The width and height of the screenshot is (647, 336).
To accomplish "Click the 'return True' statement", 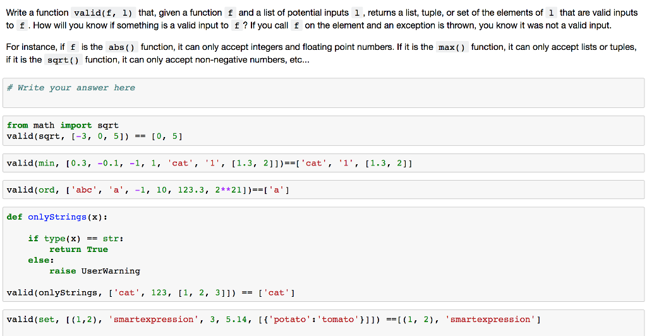I will (78, 249).
